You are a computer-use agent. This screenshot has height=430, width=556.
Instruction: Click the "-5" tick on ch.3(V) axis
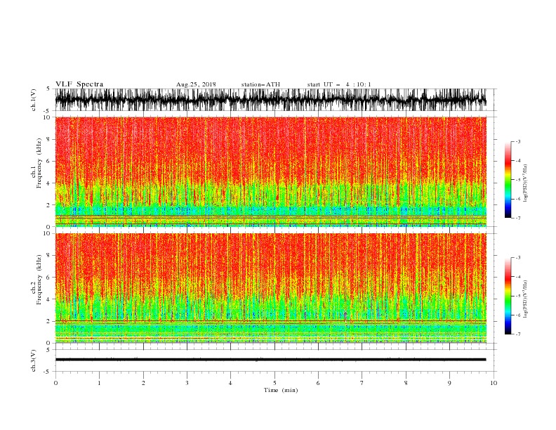[x=47, y=372]
